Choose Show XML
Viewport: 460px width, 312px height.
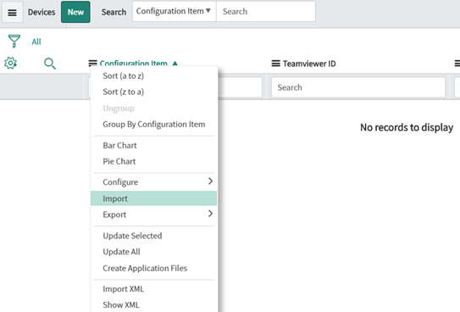click(154, 304)
